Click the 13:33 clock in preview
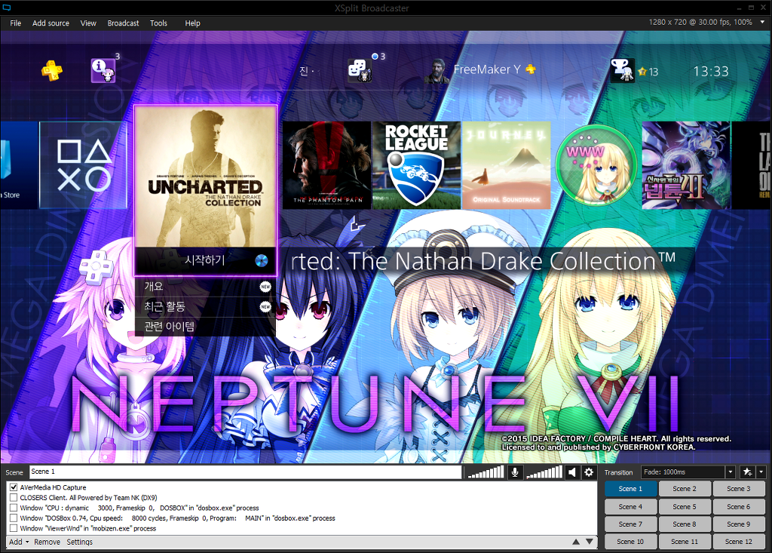Image resolution: width=772 pixels, height=553 pixels. coord(711,72)
